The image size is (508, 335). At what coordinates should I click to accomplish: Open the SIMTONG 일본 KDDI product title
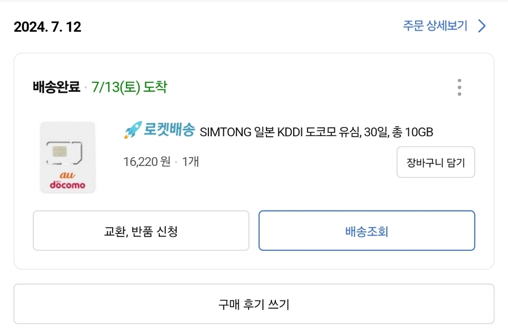[x=316, y=132]
